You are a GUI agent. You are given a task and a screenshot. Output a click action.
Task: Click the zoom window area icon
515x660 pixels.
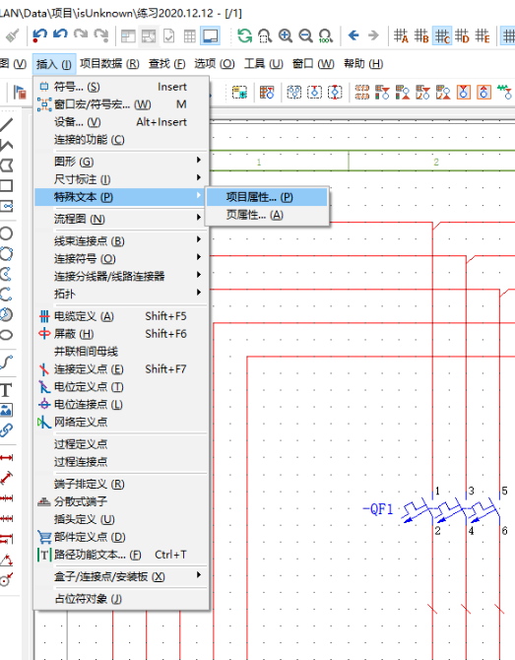265,35
